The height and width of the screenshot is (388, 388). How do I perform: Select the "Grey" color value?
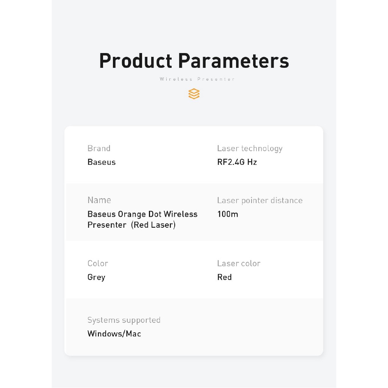(96, 277)
